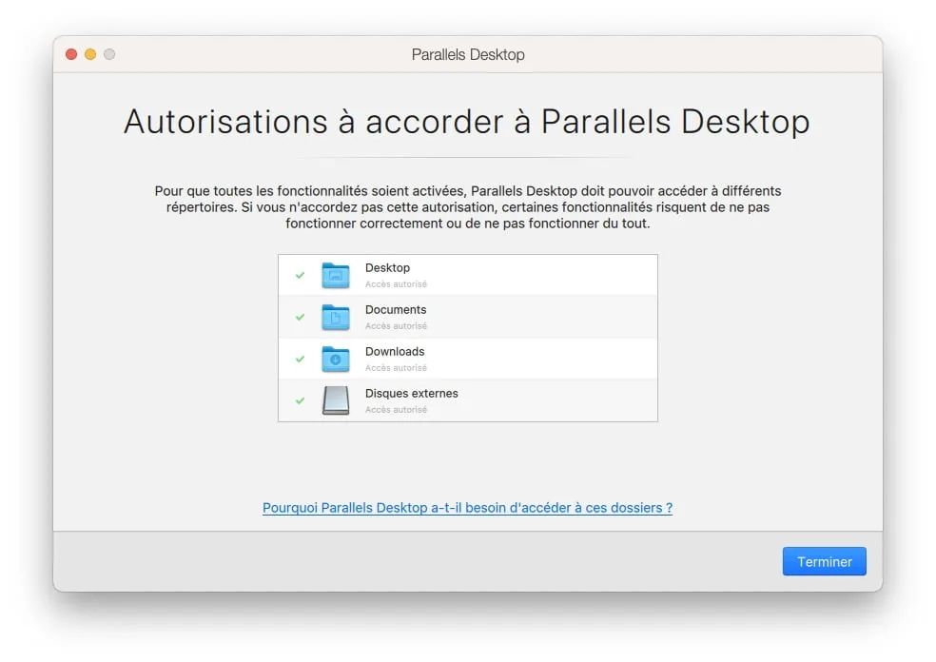Select the 'Documents' row label
Screen dimensions: 936x662
point(396,310)
